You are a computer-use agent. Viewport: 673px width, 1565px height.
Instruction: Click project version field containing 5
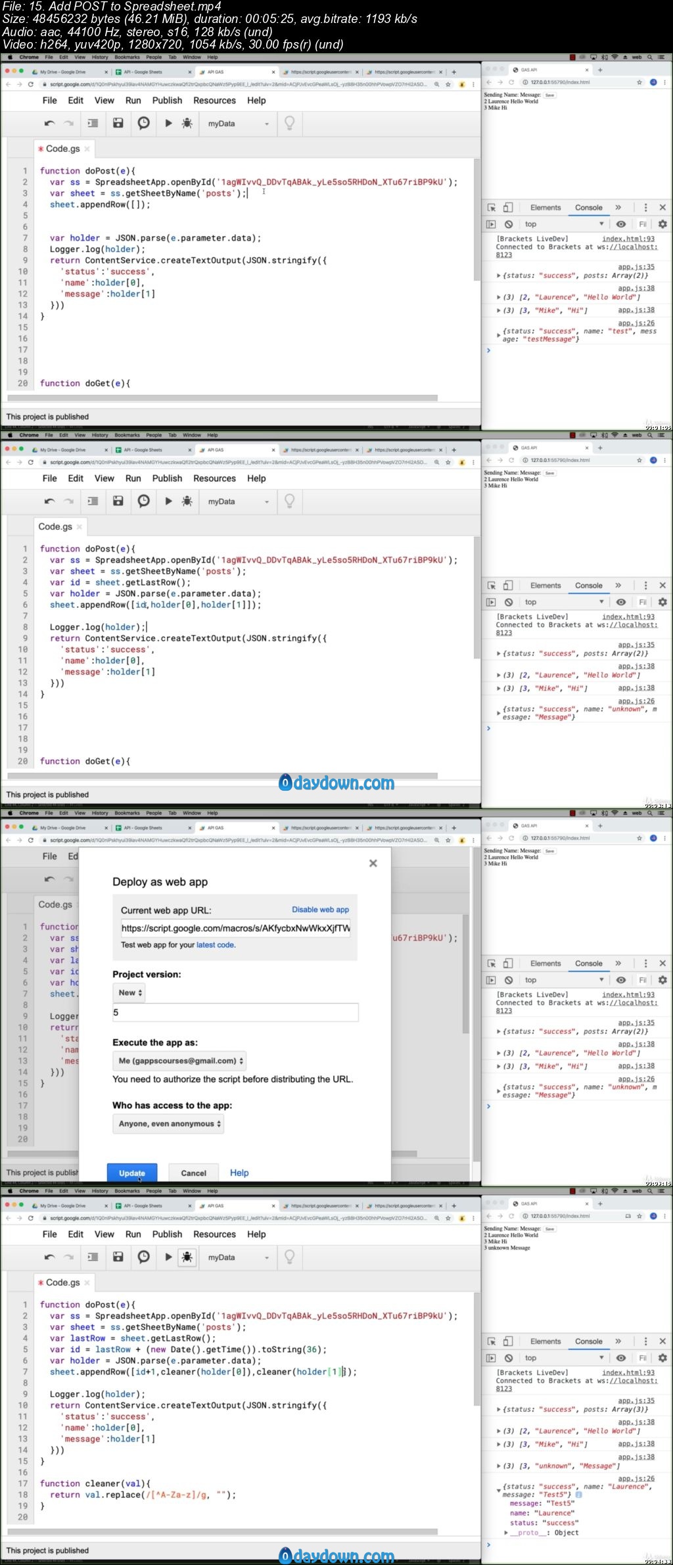tap(235, 1012)
